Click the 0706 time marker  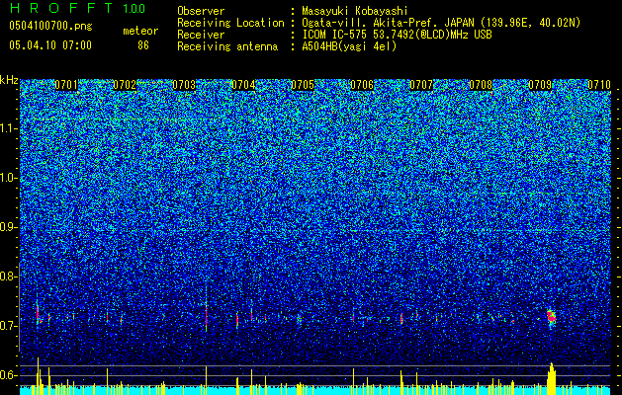coord(362,85)
